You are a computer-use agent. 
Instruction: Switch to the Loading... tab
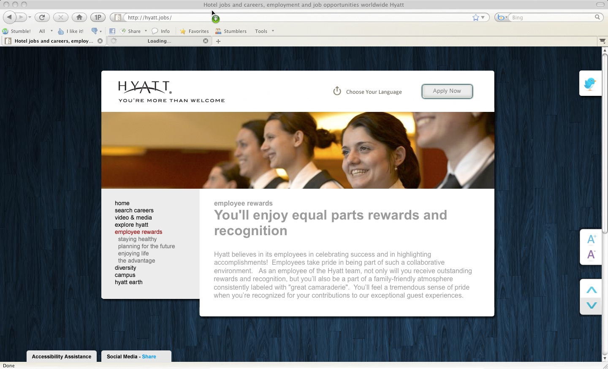pos(160,41)
